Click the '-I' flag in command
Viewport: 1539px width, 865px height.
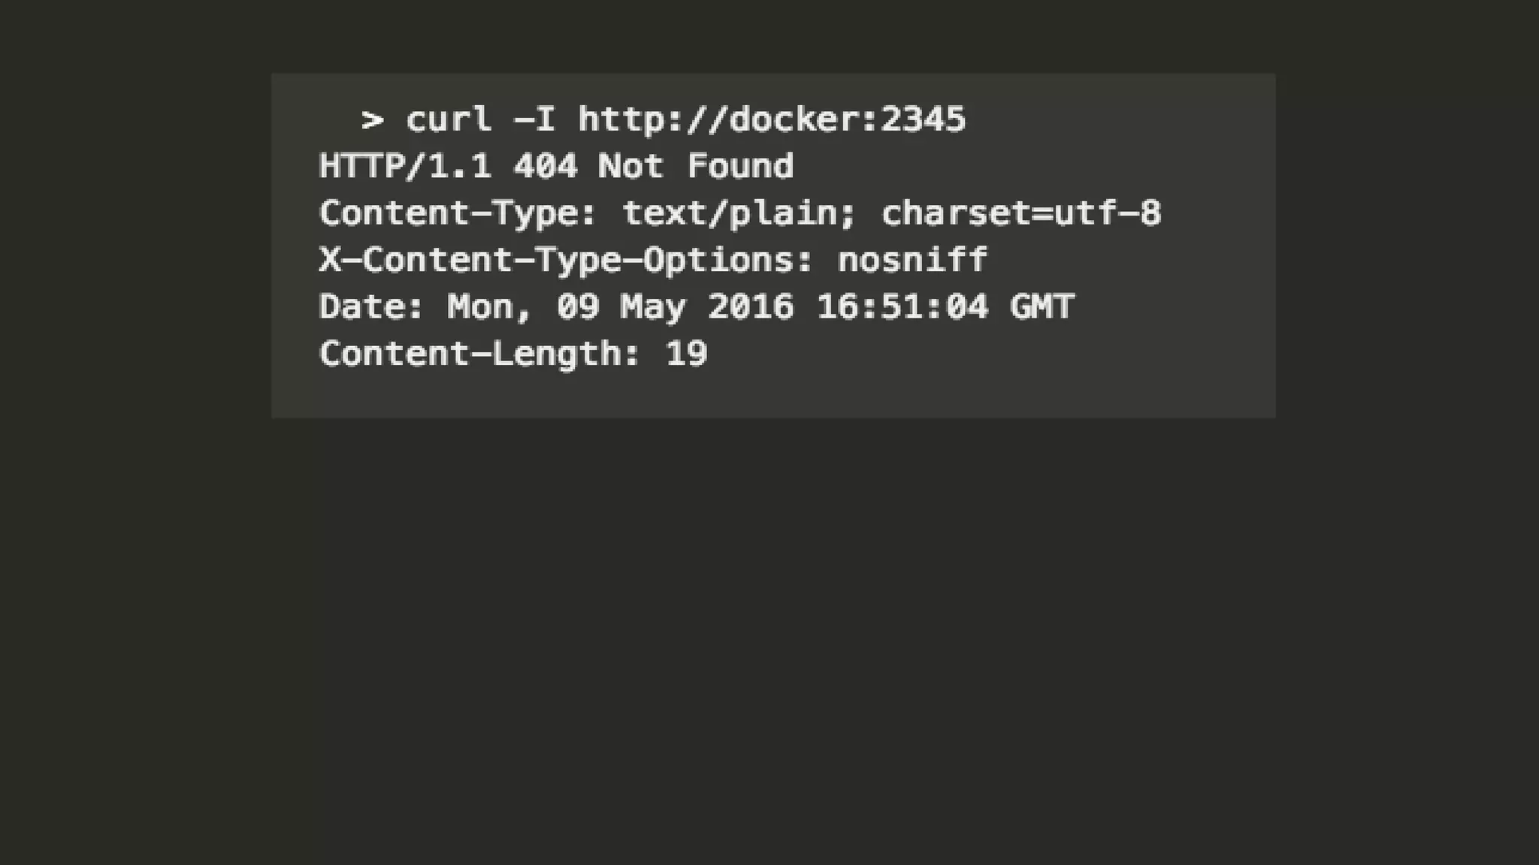click(534, 120)
